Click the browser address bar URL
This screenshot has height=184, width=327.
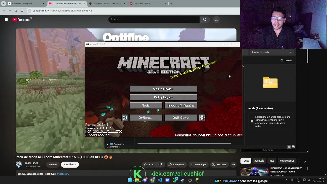tap(62, 11)
